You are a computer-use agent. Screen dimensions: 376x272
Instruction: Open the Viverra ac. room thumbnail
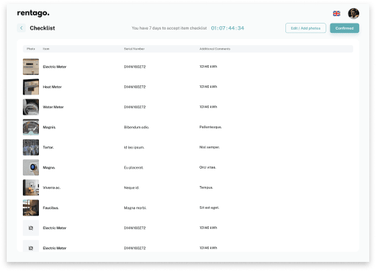(x=31, y=187)
